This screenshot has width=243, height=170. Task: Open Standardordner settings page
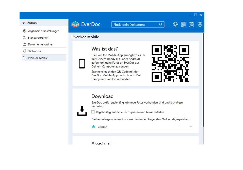[44, 38]
